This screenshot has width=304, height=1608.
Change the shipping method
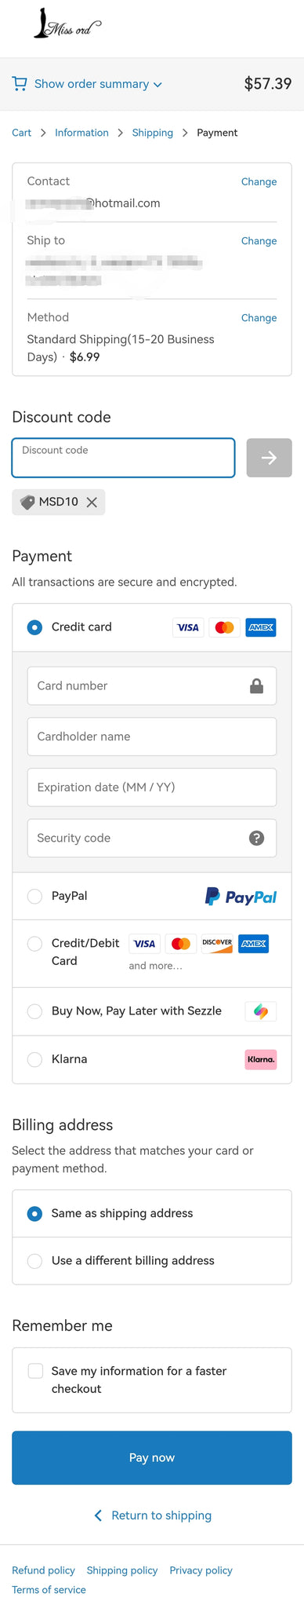click(259, 318)
